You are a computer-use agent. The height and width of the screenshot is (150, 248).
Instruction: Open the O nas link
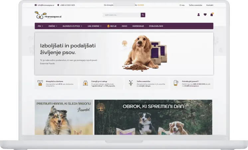[182, 5]
